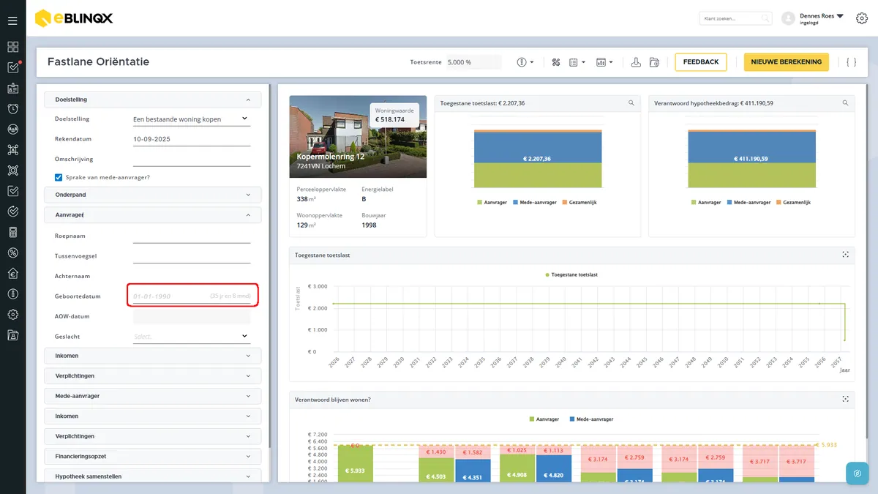The image size is (878, 494).
Task: Toggle the Aanvrager legend in the Toegestane toetslast card
Action: point(492,202)
